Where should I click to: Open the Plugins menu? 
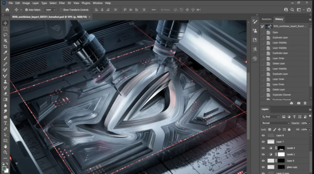86,3
